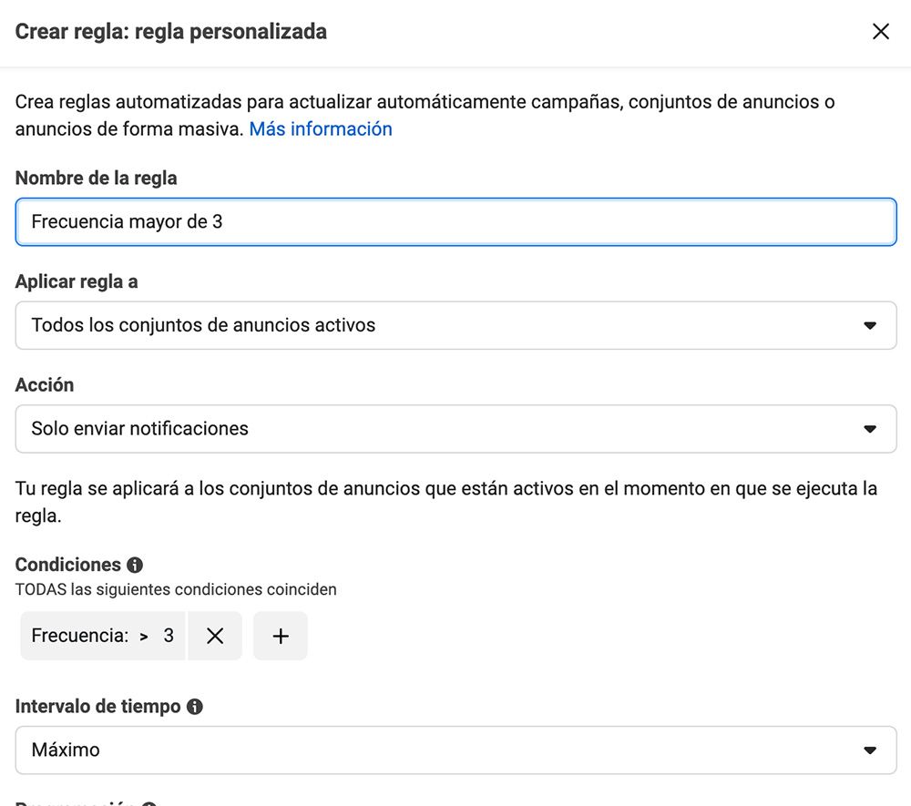
Task: Remove the Frecuencia condition with the X icon
Action: (215, 636)
